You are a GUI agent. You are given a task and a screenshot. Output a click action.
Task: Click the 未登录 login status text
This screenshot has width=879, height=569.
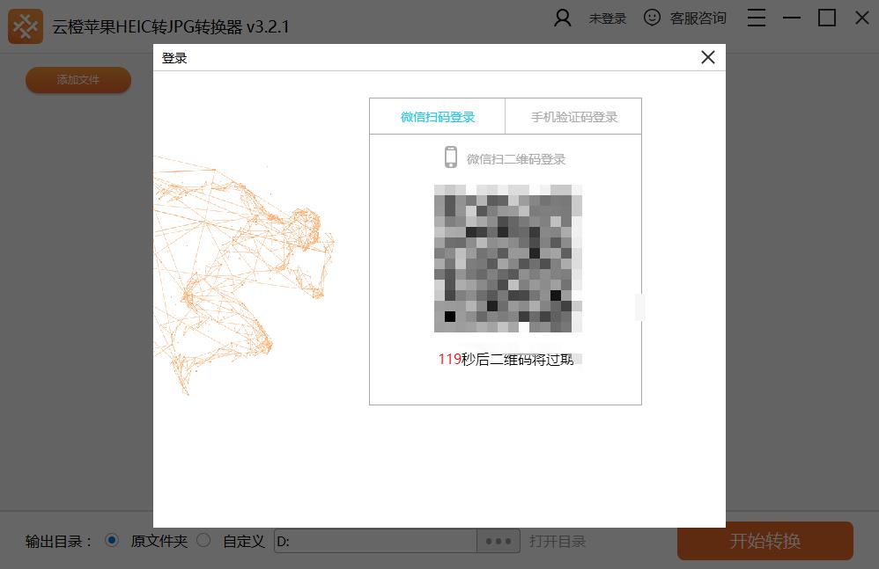pyautogui.click(x=607, y=18)
